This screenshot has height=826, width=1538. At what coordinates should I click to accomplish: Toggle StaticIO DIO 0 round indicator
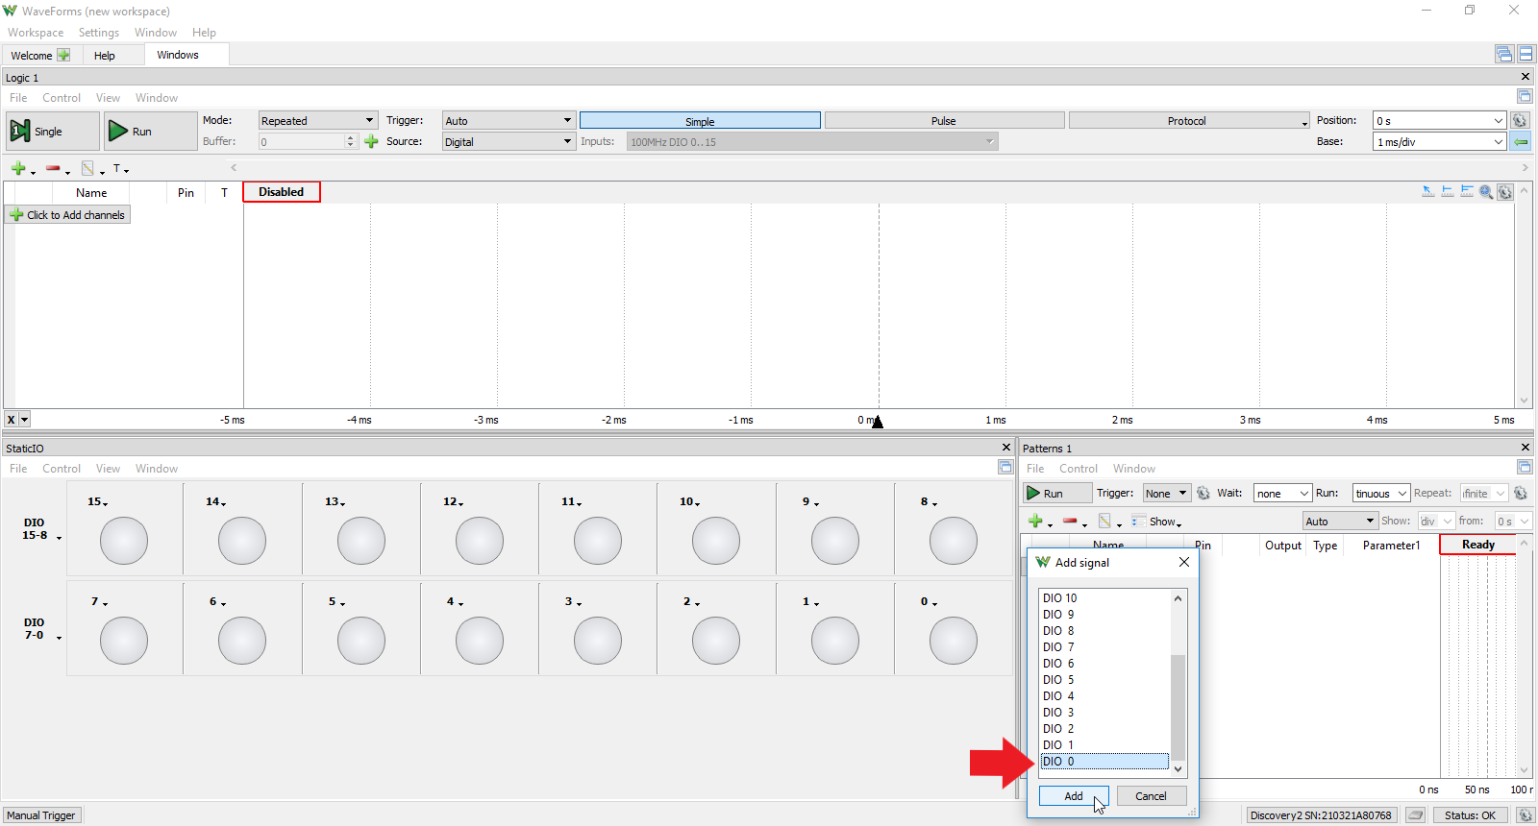[953, 641]
